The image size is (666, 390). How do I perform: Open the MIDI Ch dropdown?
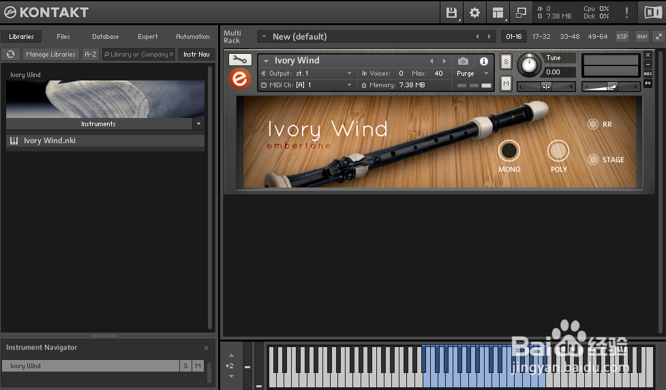point(349,85)
